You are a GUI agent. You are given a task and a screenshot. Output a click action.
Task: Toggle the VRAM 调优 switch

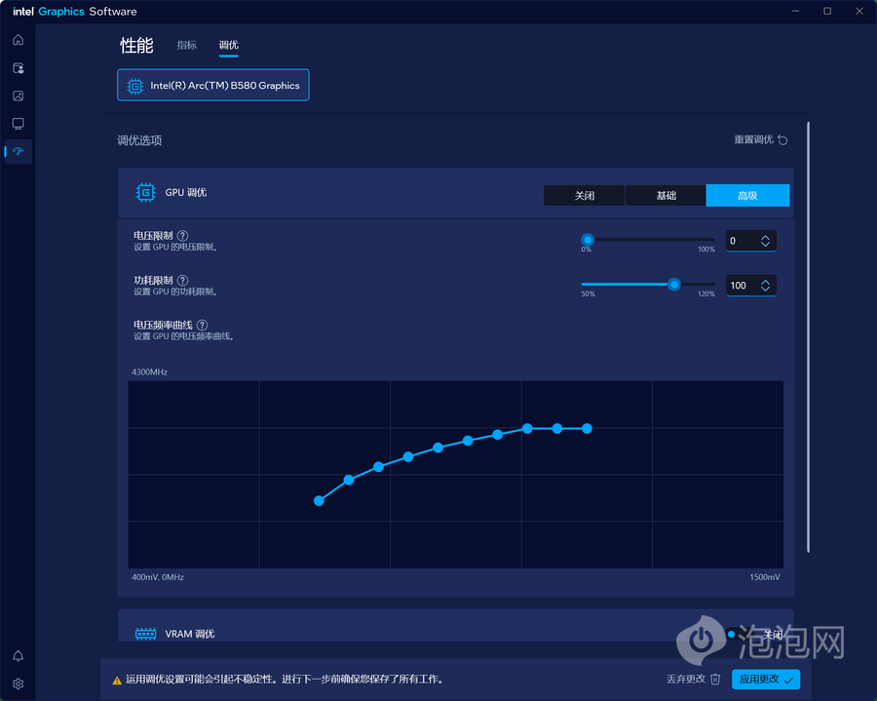tap(738, 634)
